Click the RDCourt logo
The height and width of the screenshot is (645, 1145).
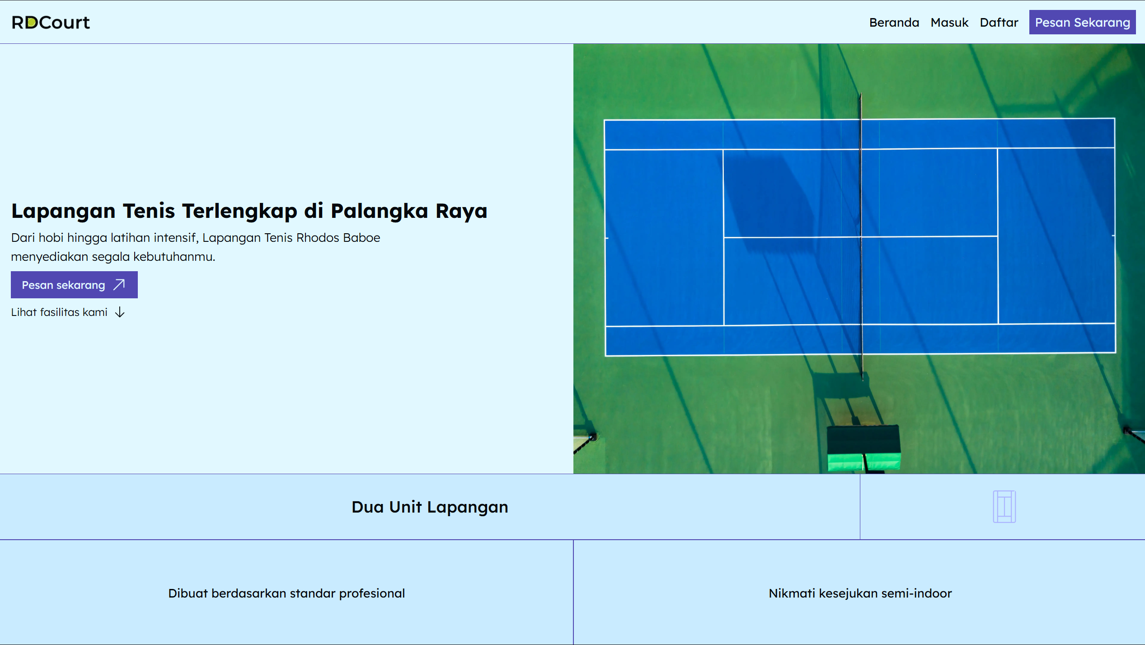click(51, 23)
